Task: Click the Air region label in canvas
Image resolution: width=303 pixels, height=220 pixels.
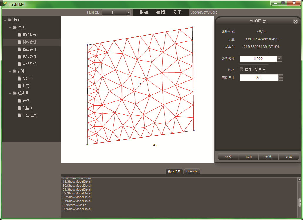Action: pyautogui.click(x=155, y=145)
